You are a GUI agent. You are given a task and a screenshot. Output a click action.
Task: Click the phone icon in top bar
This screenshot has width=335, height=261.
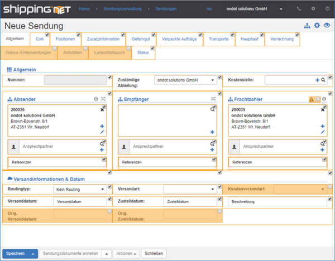299,9
